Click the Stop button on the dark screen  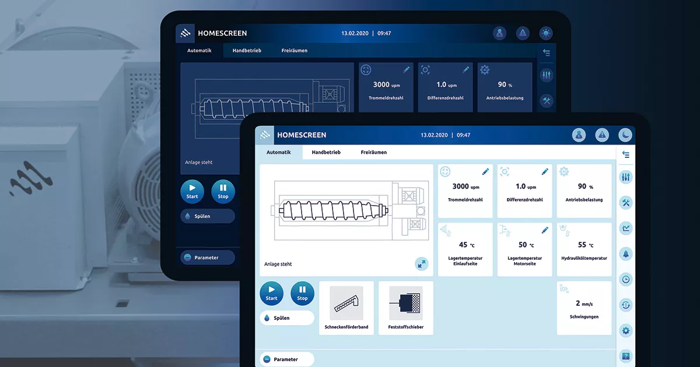click(223, 192)
